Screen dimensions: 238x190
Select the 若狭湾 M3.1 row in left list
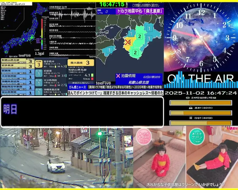click(18, 72)
